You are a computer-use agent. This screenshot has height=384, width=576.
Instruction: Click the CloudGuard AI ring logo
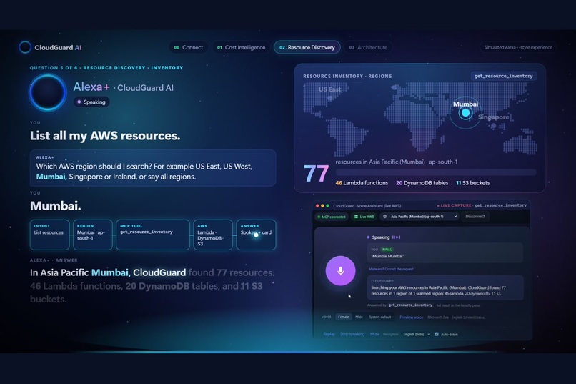[x=25, y=47]
